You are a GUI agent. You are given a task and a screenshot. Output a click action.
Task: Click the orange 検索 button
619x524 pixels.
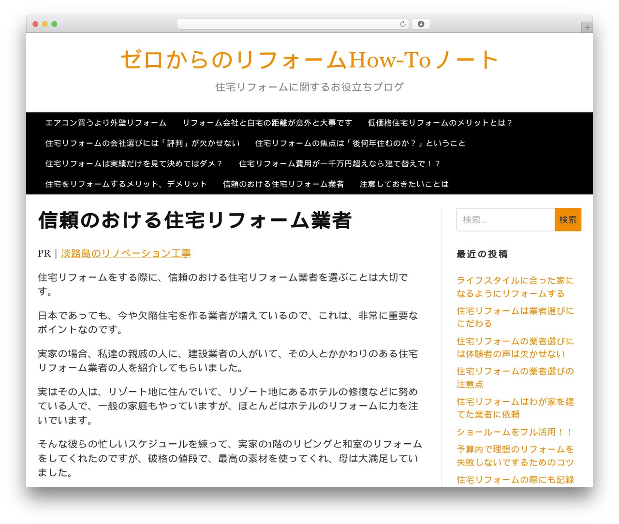[568, 219]
